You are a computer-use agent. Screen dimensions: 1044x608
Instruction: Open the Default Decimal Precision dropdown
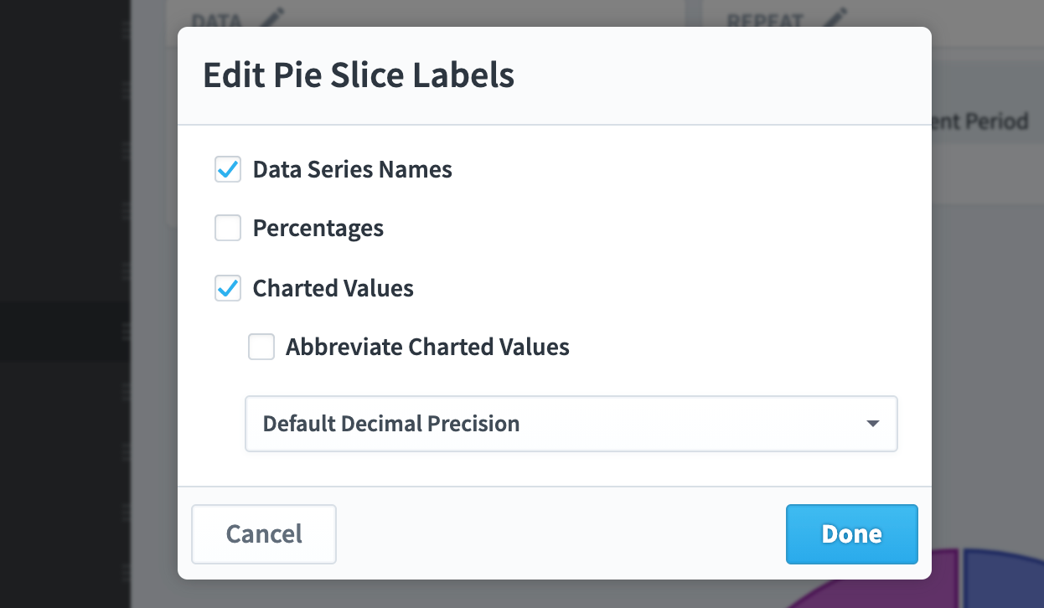coord(571,424)
